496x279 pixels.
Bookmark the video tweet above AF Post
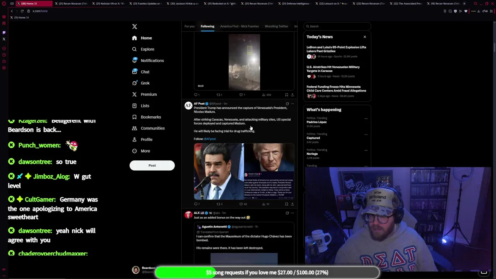pos(286,95)
